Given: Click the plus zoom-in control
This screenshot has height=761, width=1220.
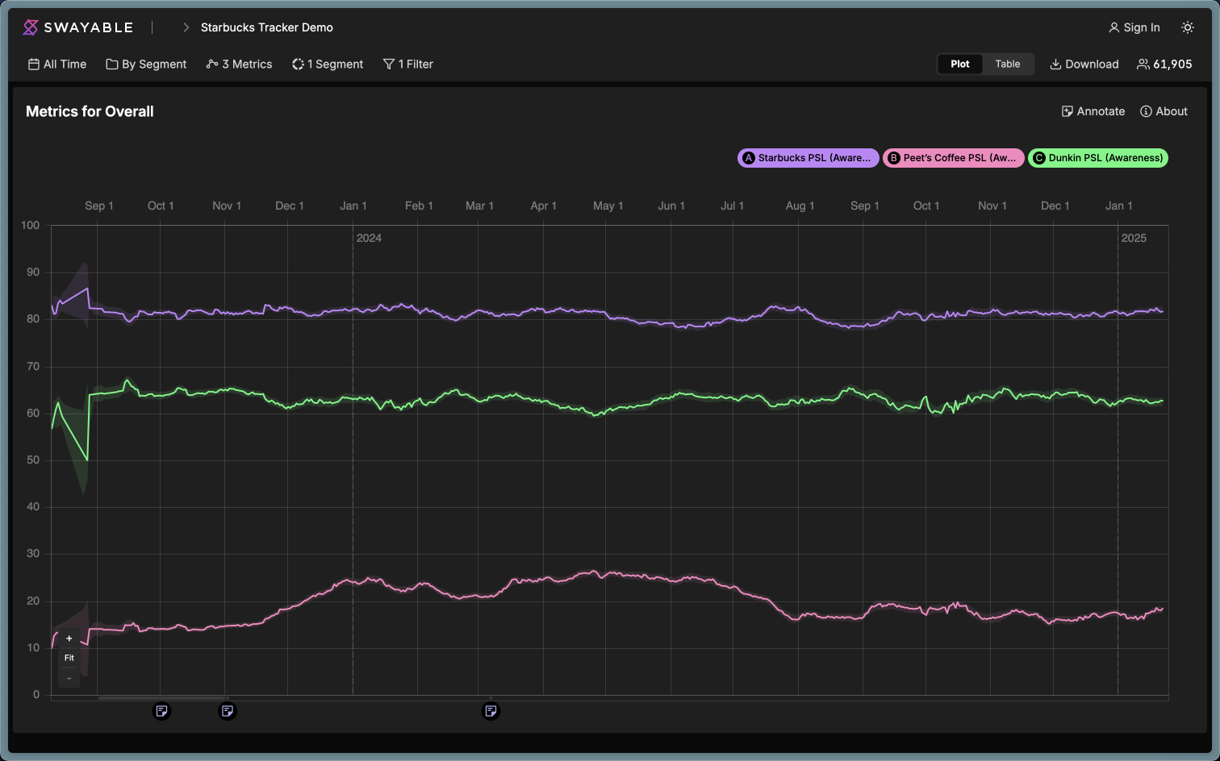Looking at the screenshot, I should 69,638.
